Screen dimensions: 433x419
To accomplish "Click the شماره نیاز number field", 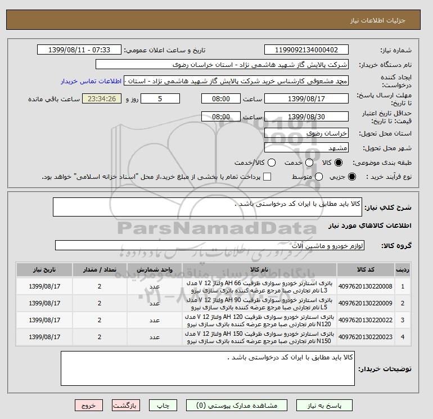I will point(306,50).
